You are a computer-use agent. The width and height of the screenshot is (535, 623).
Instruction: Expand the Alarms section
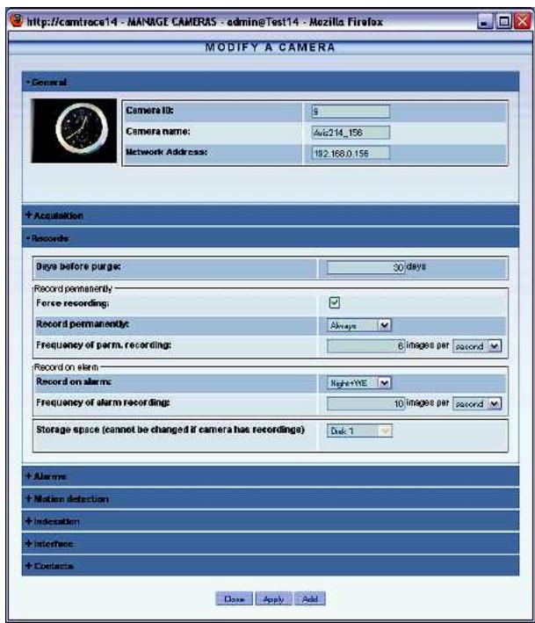point(270,476)
